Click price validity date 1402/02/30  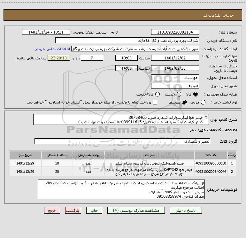pyautogui.click(x=175, y=68)
